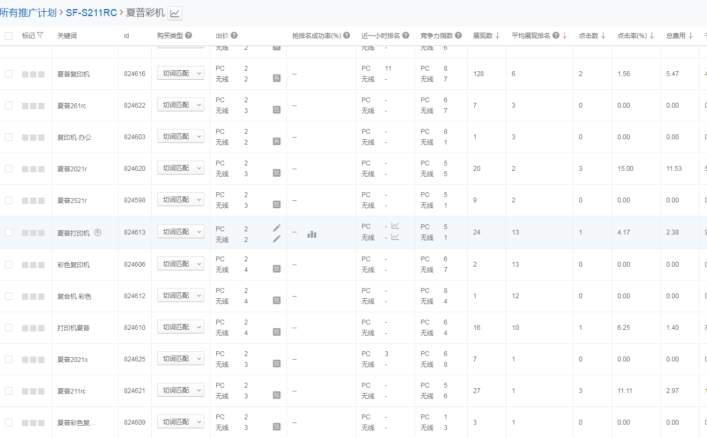Sort by 点击率(%) column header
This screenshot has height=438, width=707.
(x=636, y=35)
